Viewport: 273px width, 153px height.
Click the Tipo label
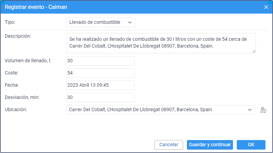tap(10, 22)
